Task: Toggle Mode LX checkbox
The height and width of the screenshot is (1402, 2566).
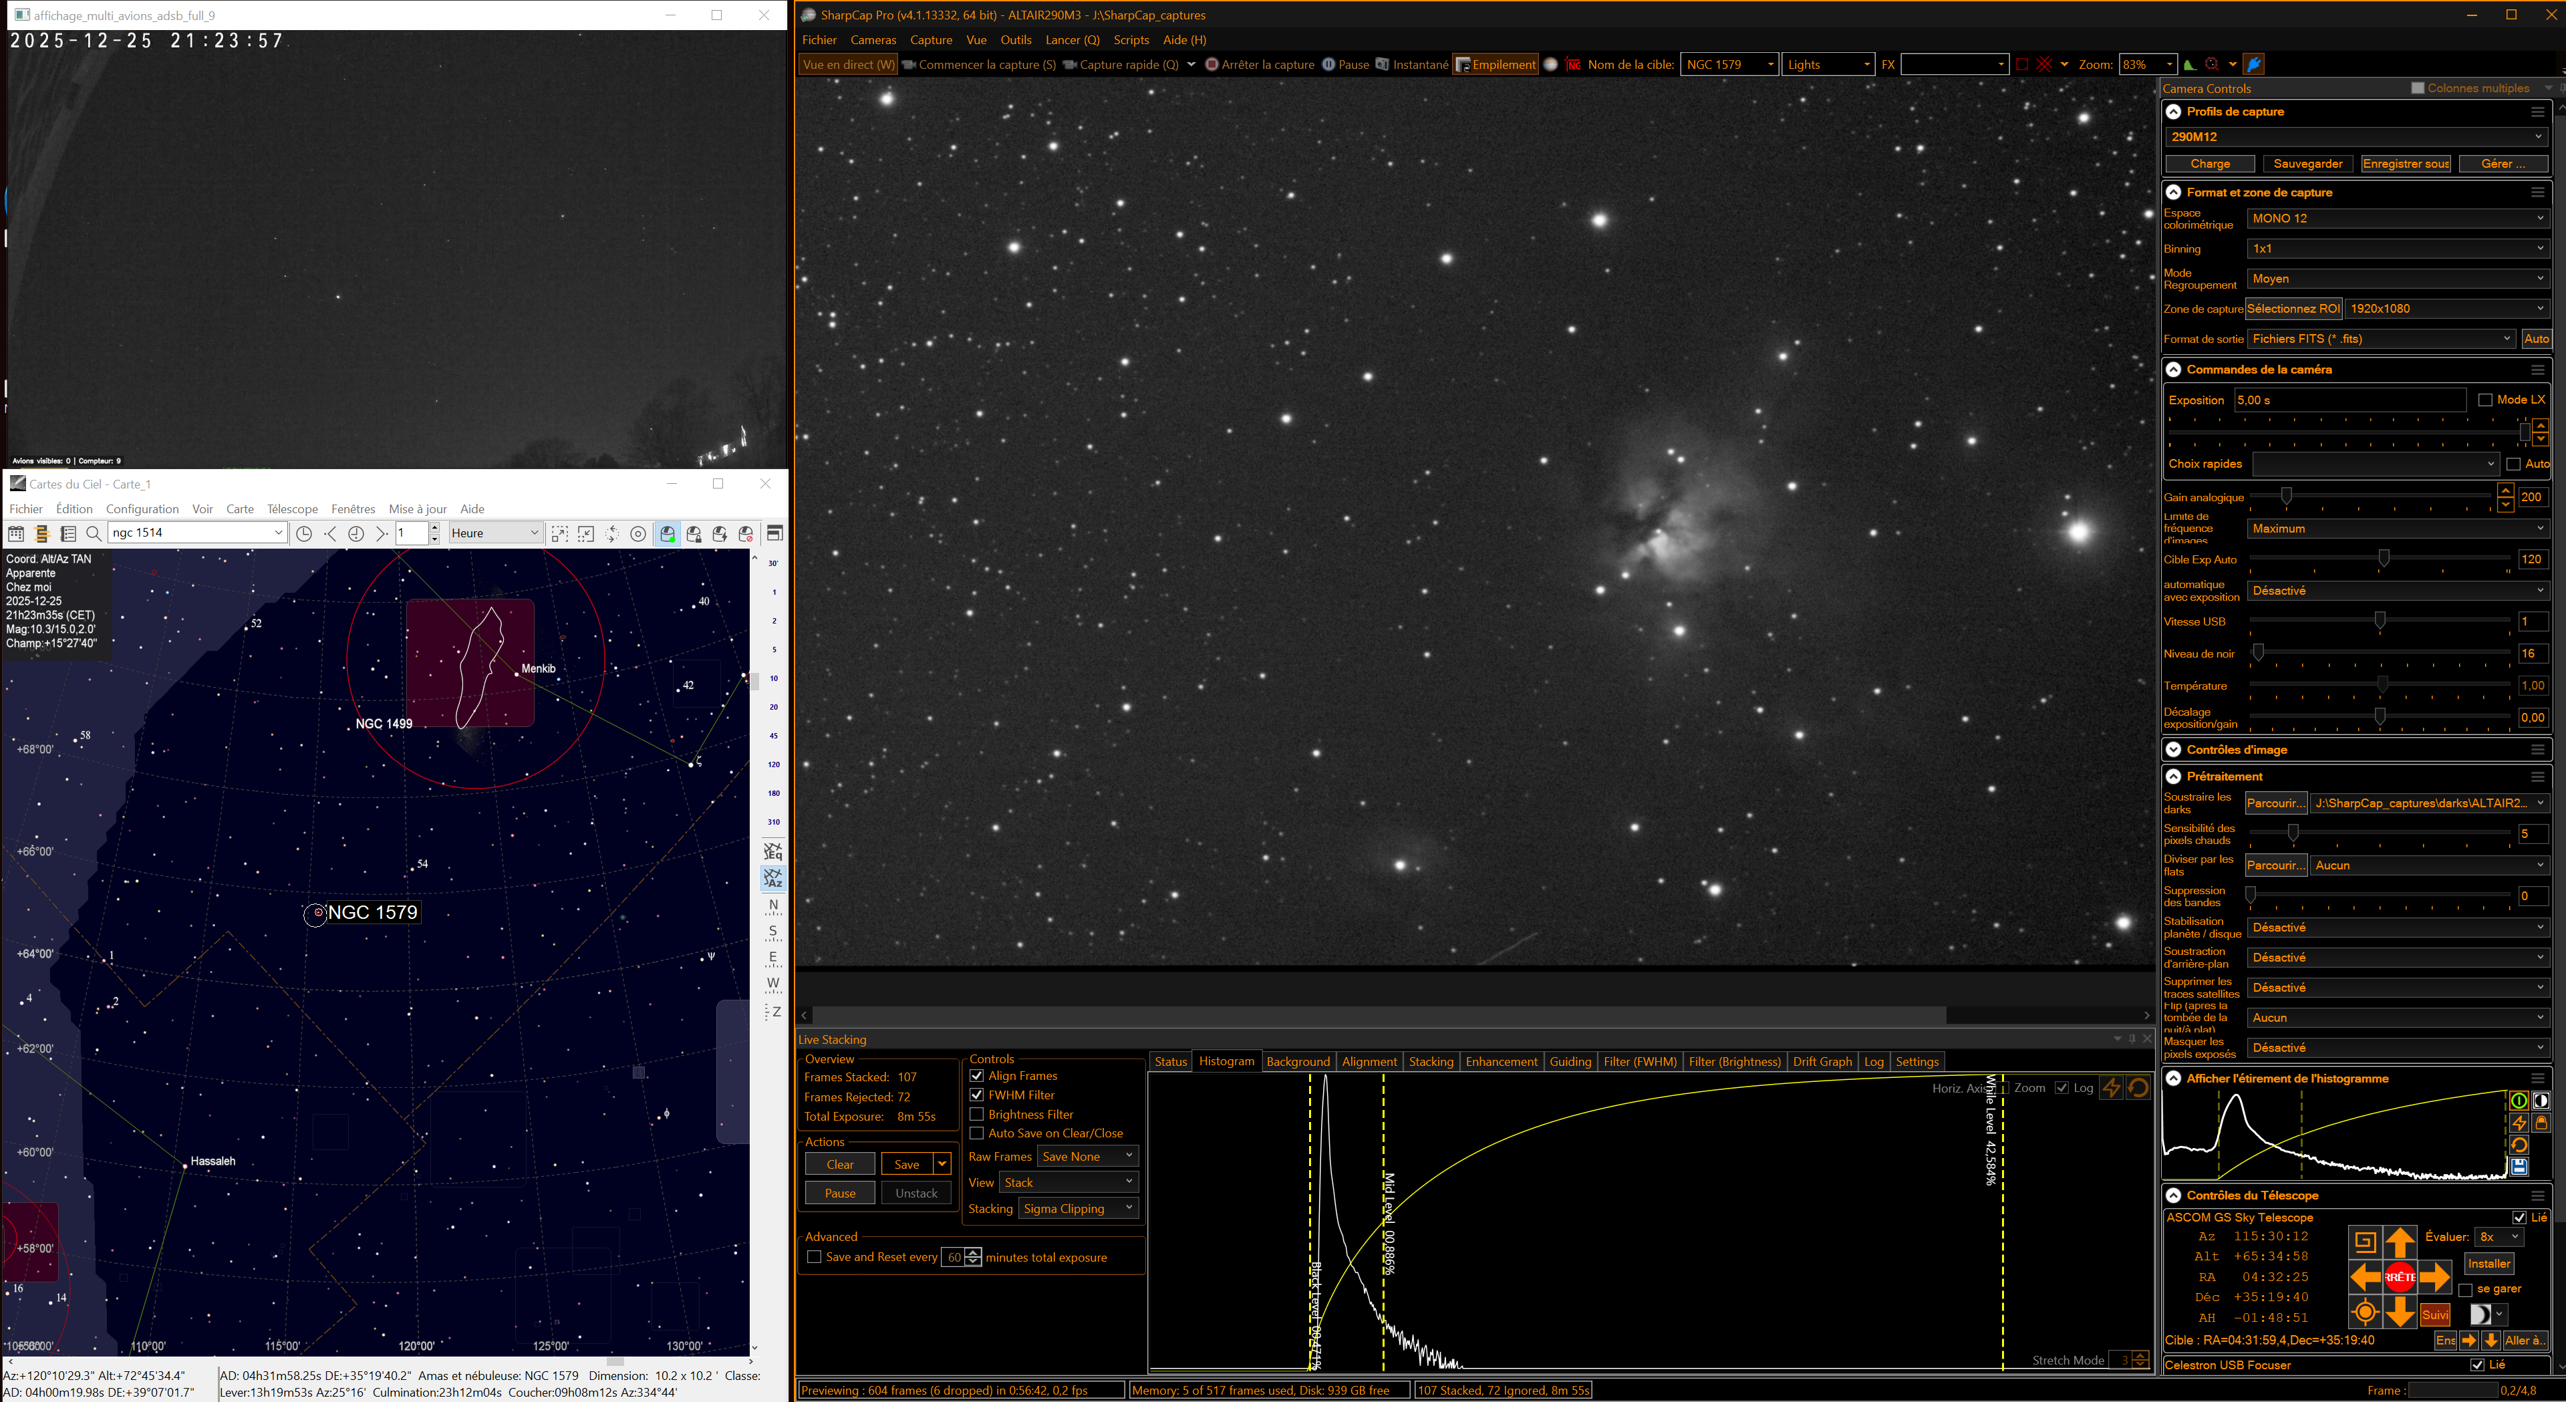Action: tap(2485, 400)
